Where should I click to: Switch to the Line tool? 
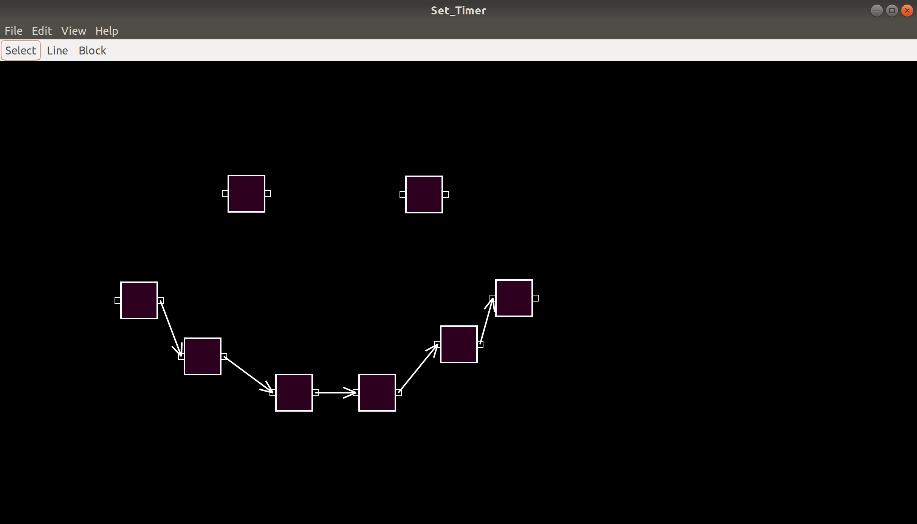[x=57, y=50]
